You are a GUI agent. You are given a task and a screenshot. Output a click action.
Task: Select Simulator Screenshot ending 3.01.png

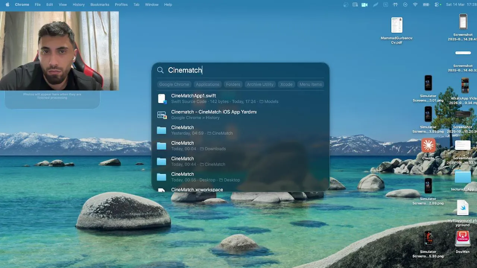point(428,89)
